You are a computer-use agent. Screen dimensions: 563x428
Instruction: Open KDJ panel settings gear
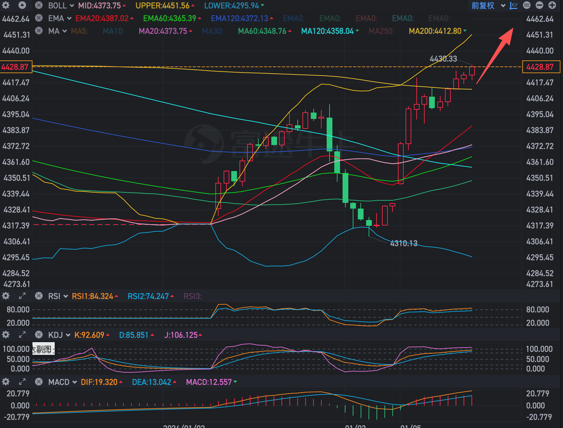[x=6, y=335]
